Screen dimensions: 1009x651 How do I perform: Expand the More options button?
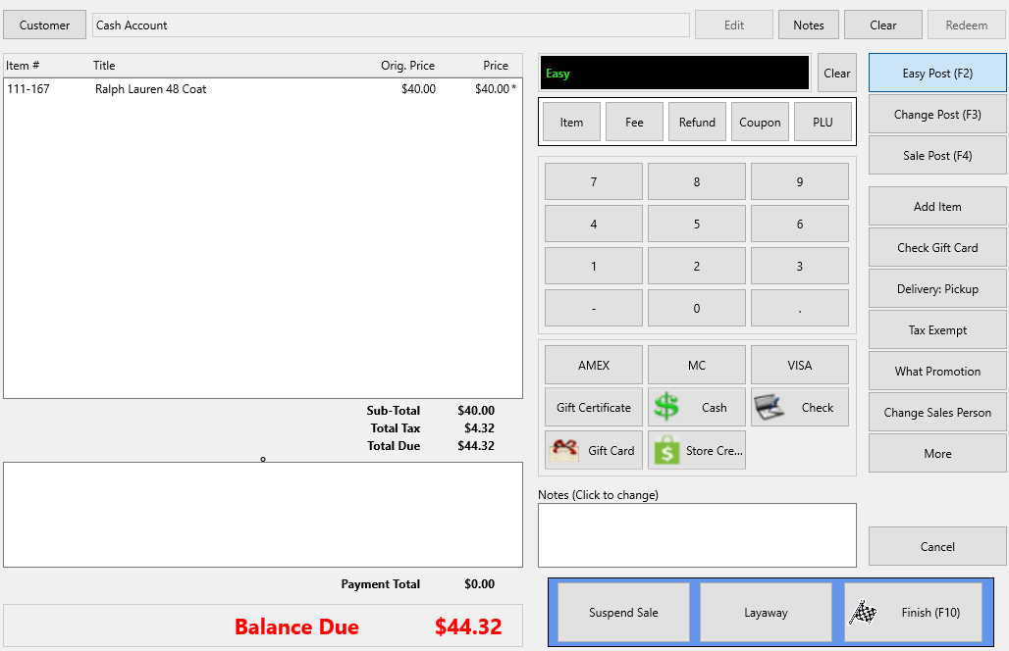point(937,453)
